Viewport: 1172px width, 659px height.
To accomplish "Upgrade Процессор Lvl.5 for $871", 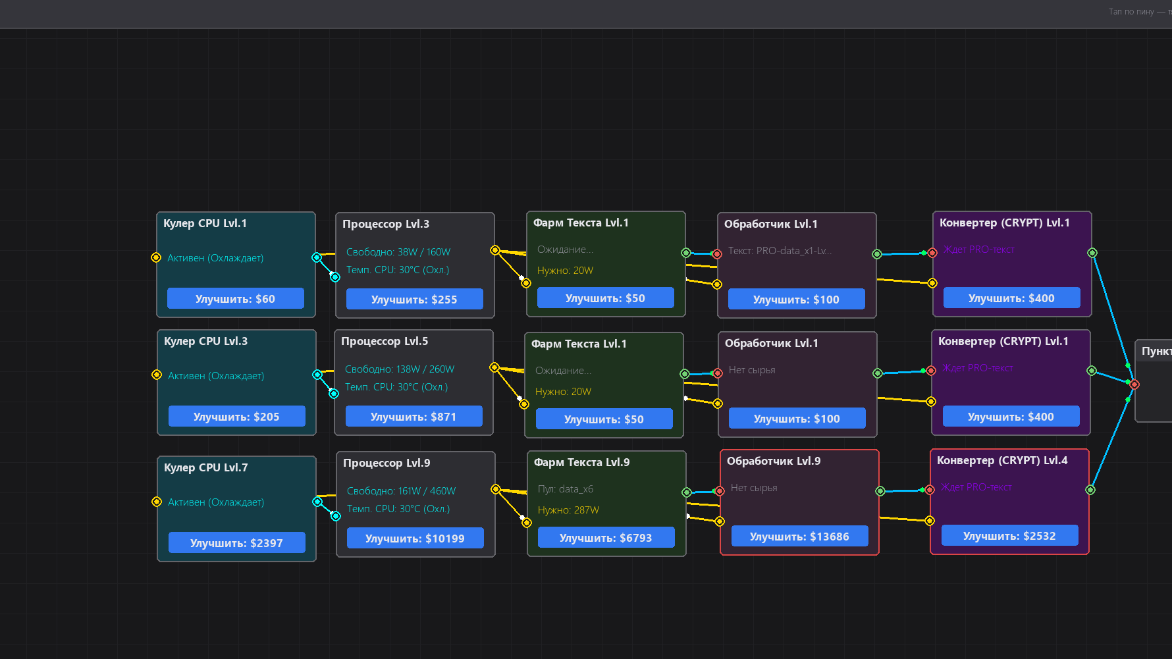I will click(414, 416).
